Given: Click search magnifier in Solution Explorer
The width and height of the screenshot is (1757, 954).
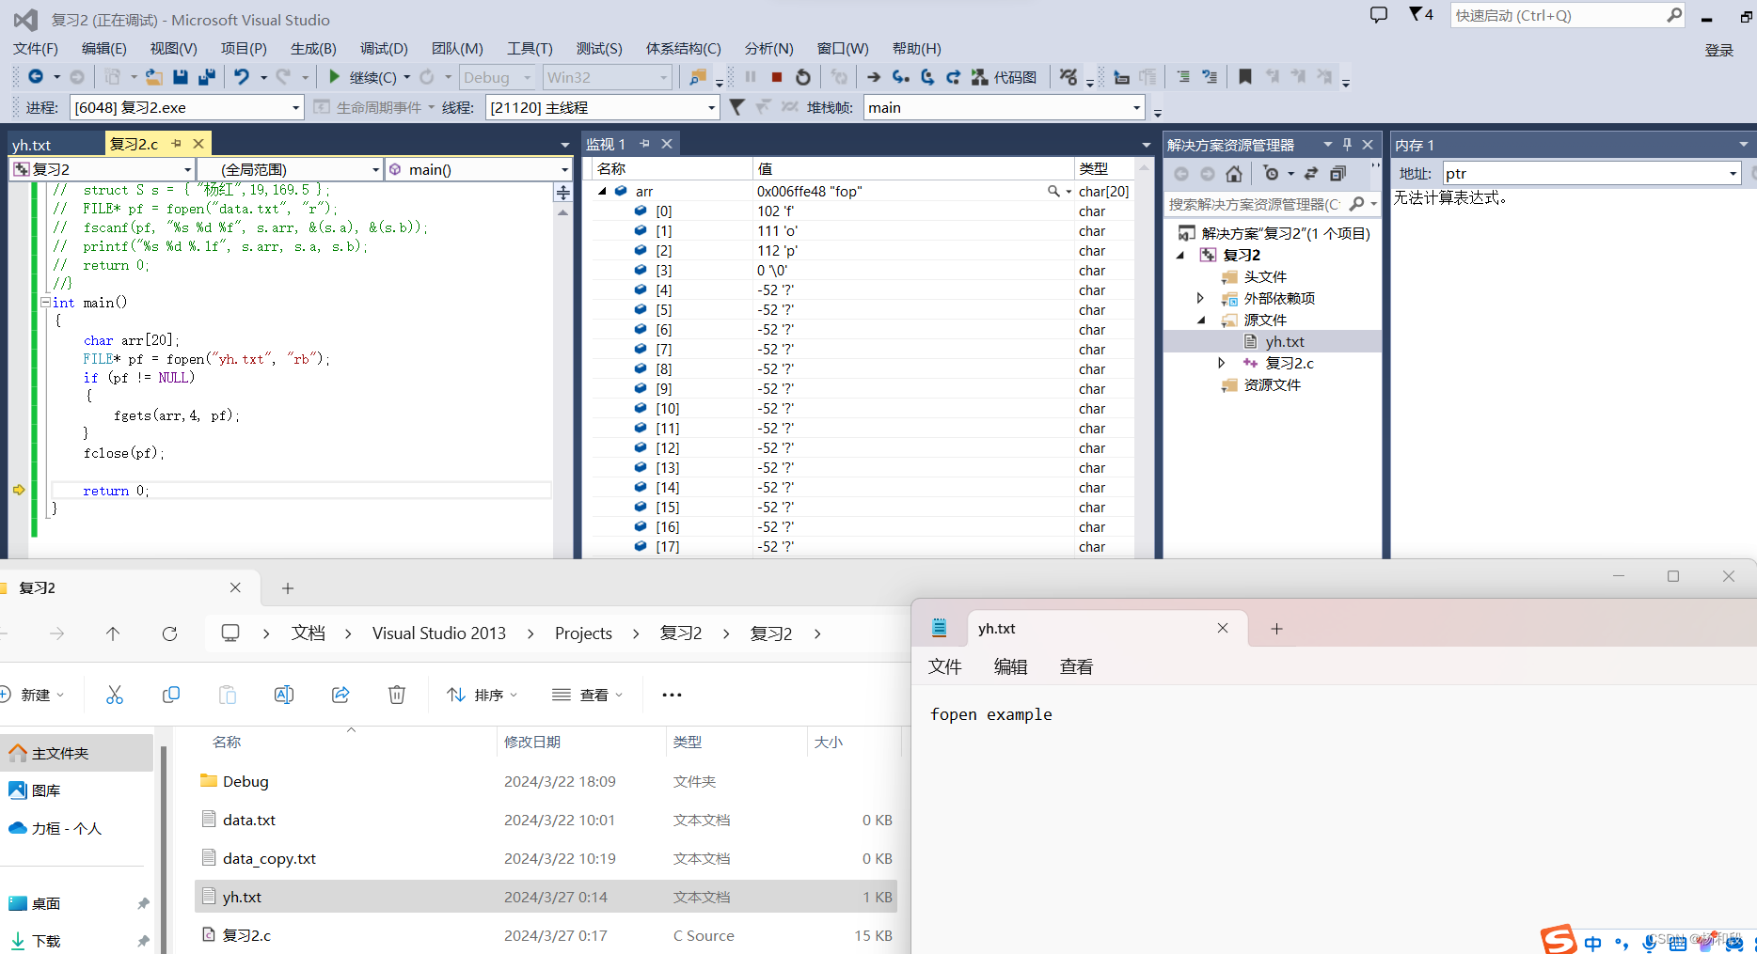Looking at the screenshot, I should point(1356,204).
